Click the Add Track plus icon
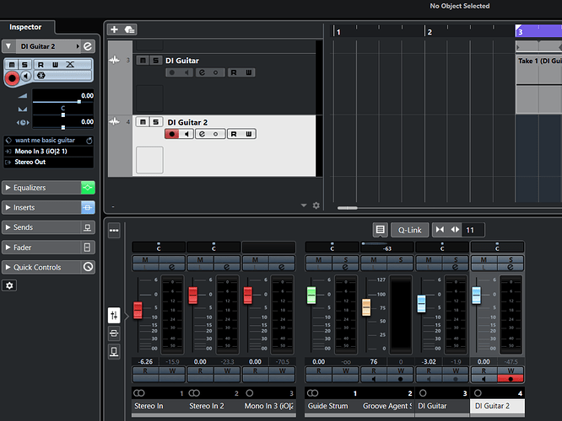 point(114,29)
